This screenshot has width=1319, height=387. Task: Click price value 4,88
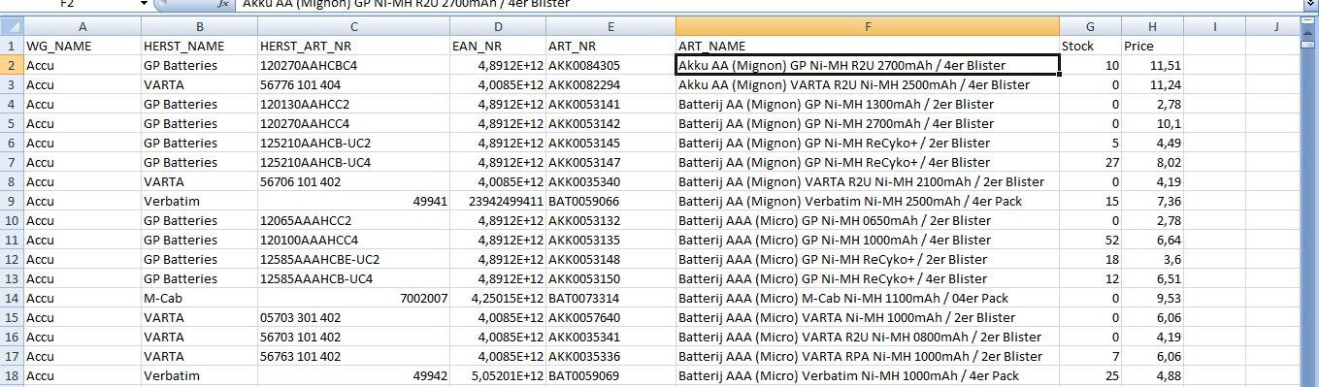click(1152, 375)
